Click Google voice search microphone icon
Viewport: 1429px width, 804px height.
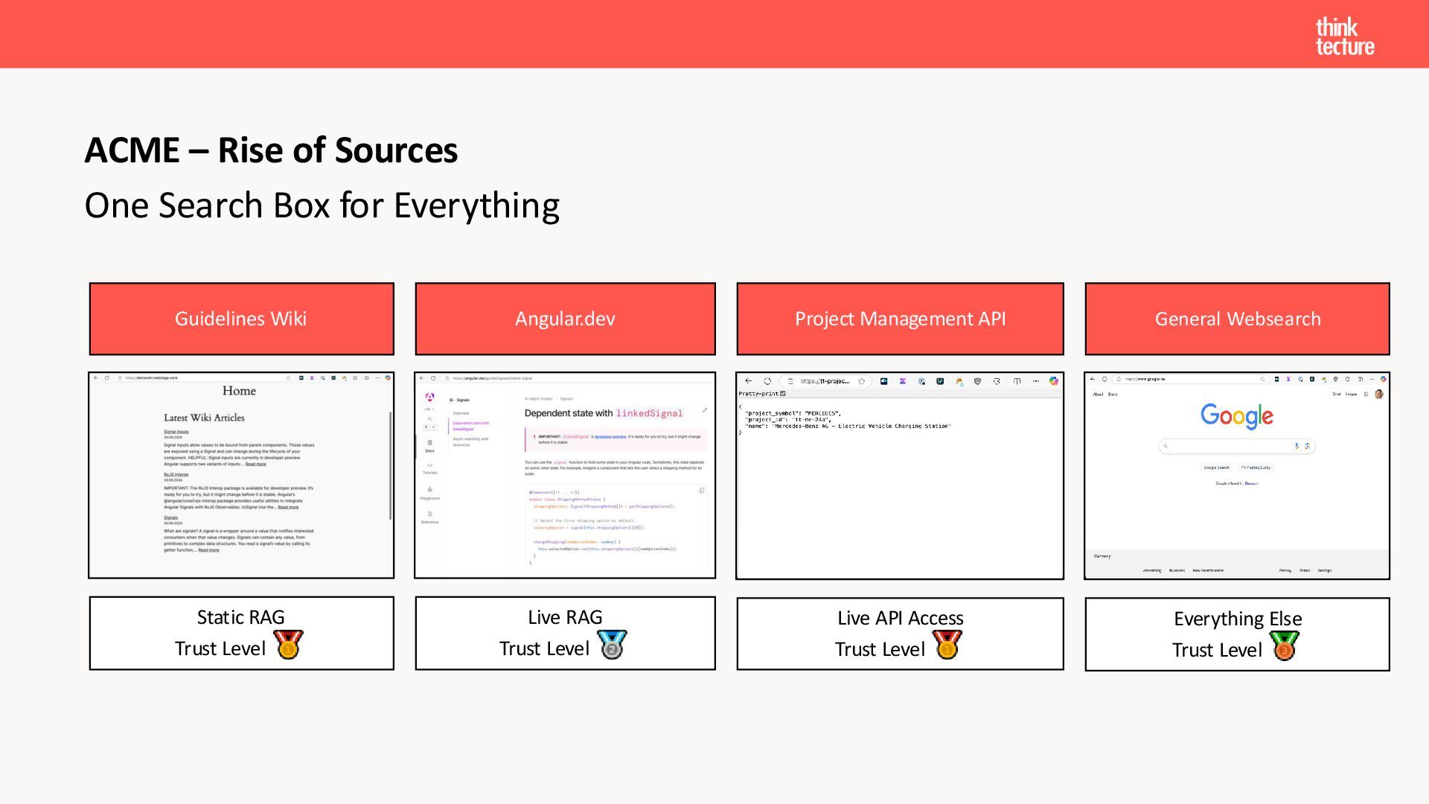tap(1297, 446)
